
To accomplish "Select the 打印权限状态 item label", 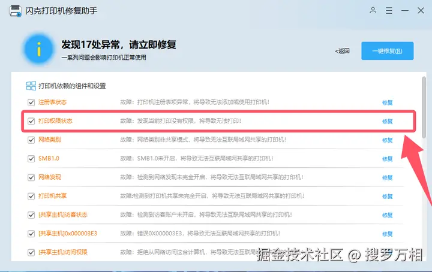I will 55,121.
